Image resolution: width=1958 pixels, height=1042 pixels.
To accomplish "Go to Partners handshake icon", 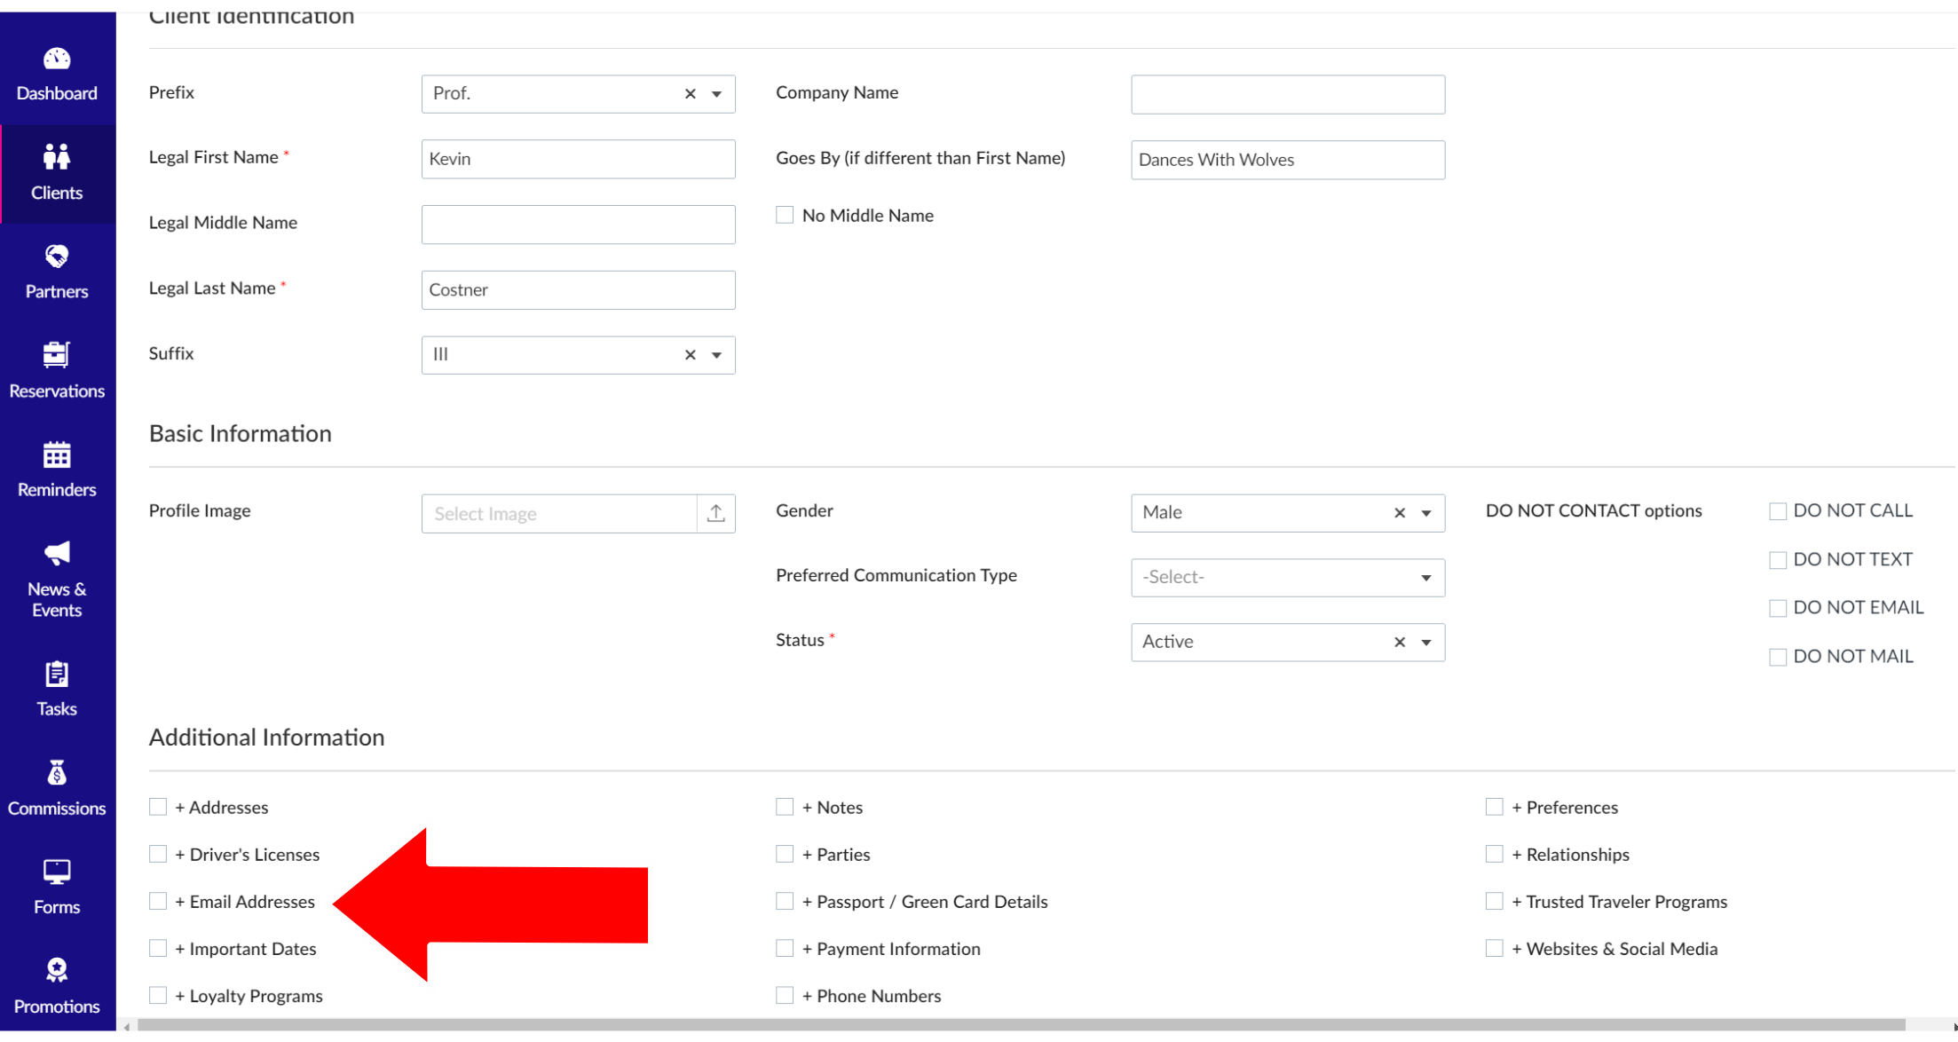I will [x=57, y=257].
